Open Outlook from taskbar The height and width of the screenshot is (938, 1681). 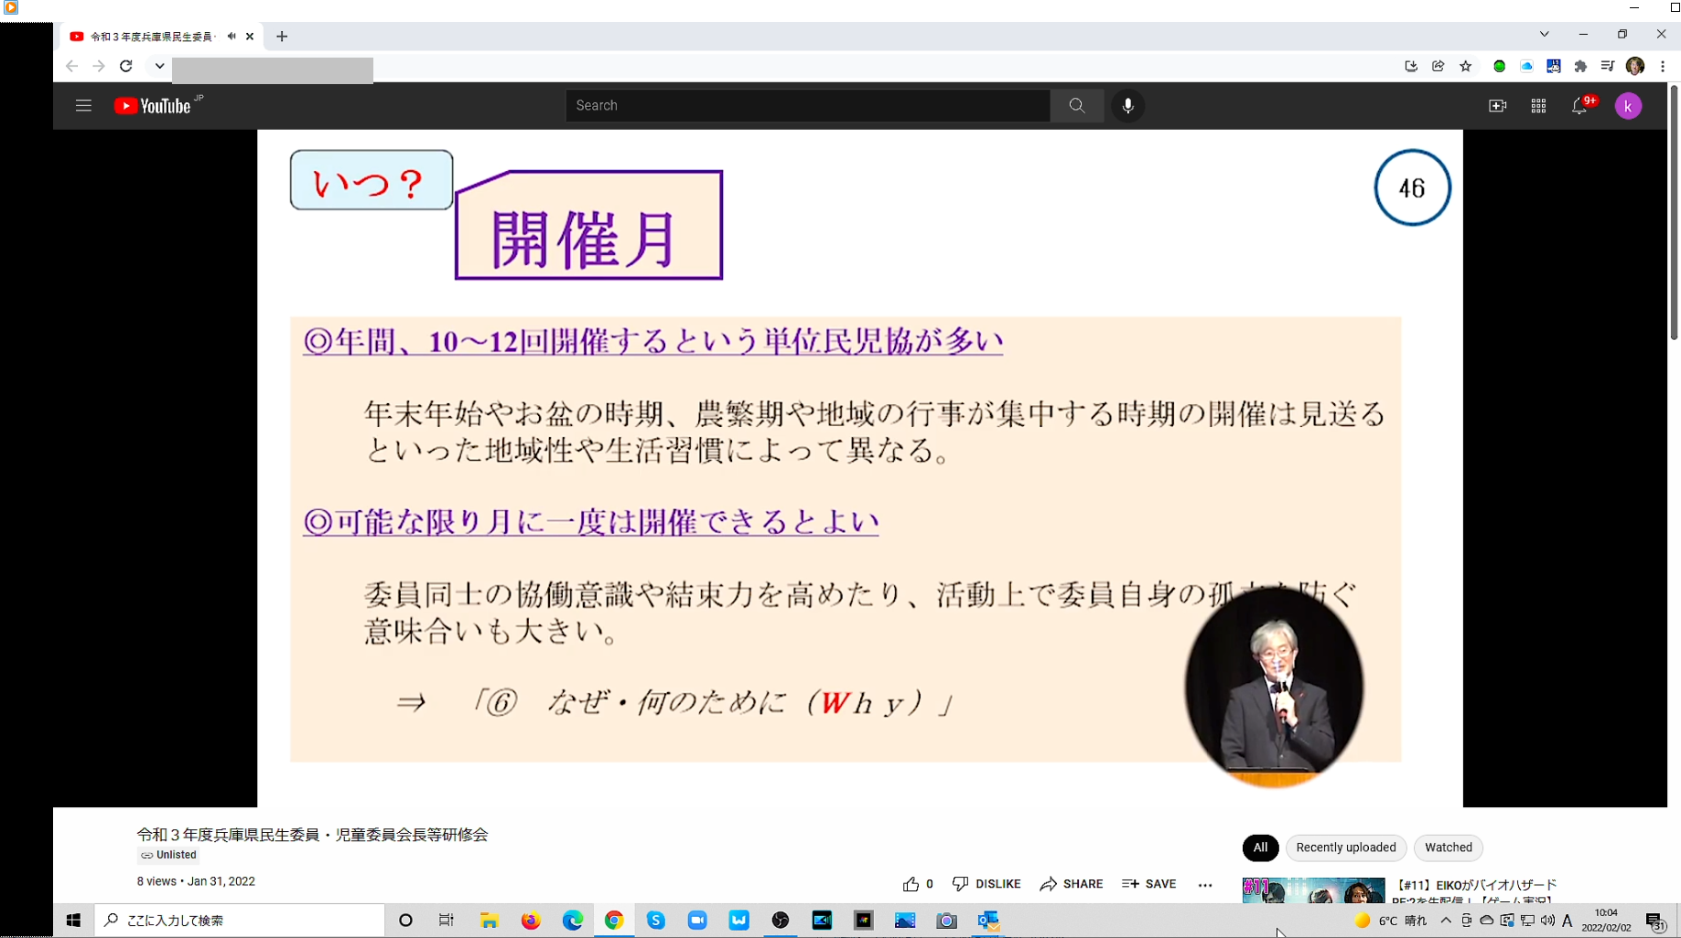click(988, 921)
